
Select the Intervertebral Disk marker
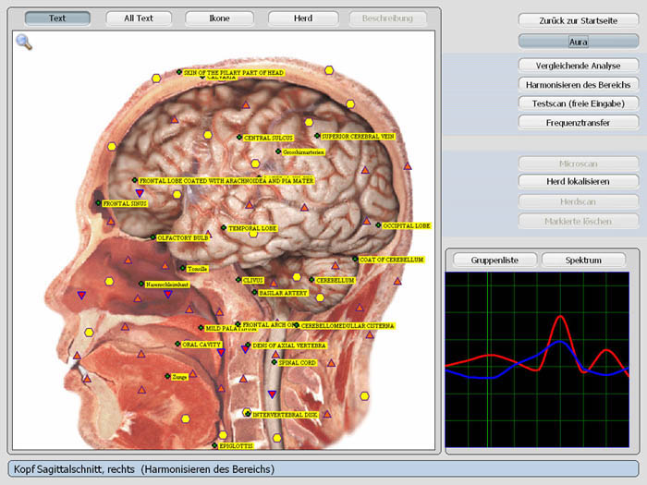coord(247,415)
